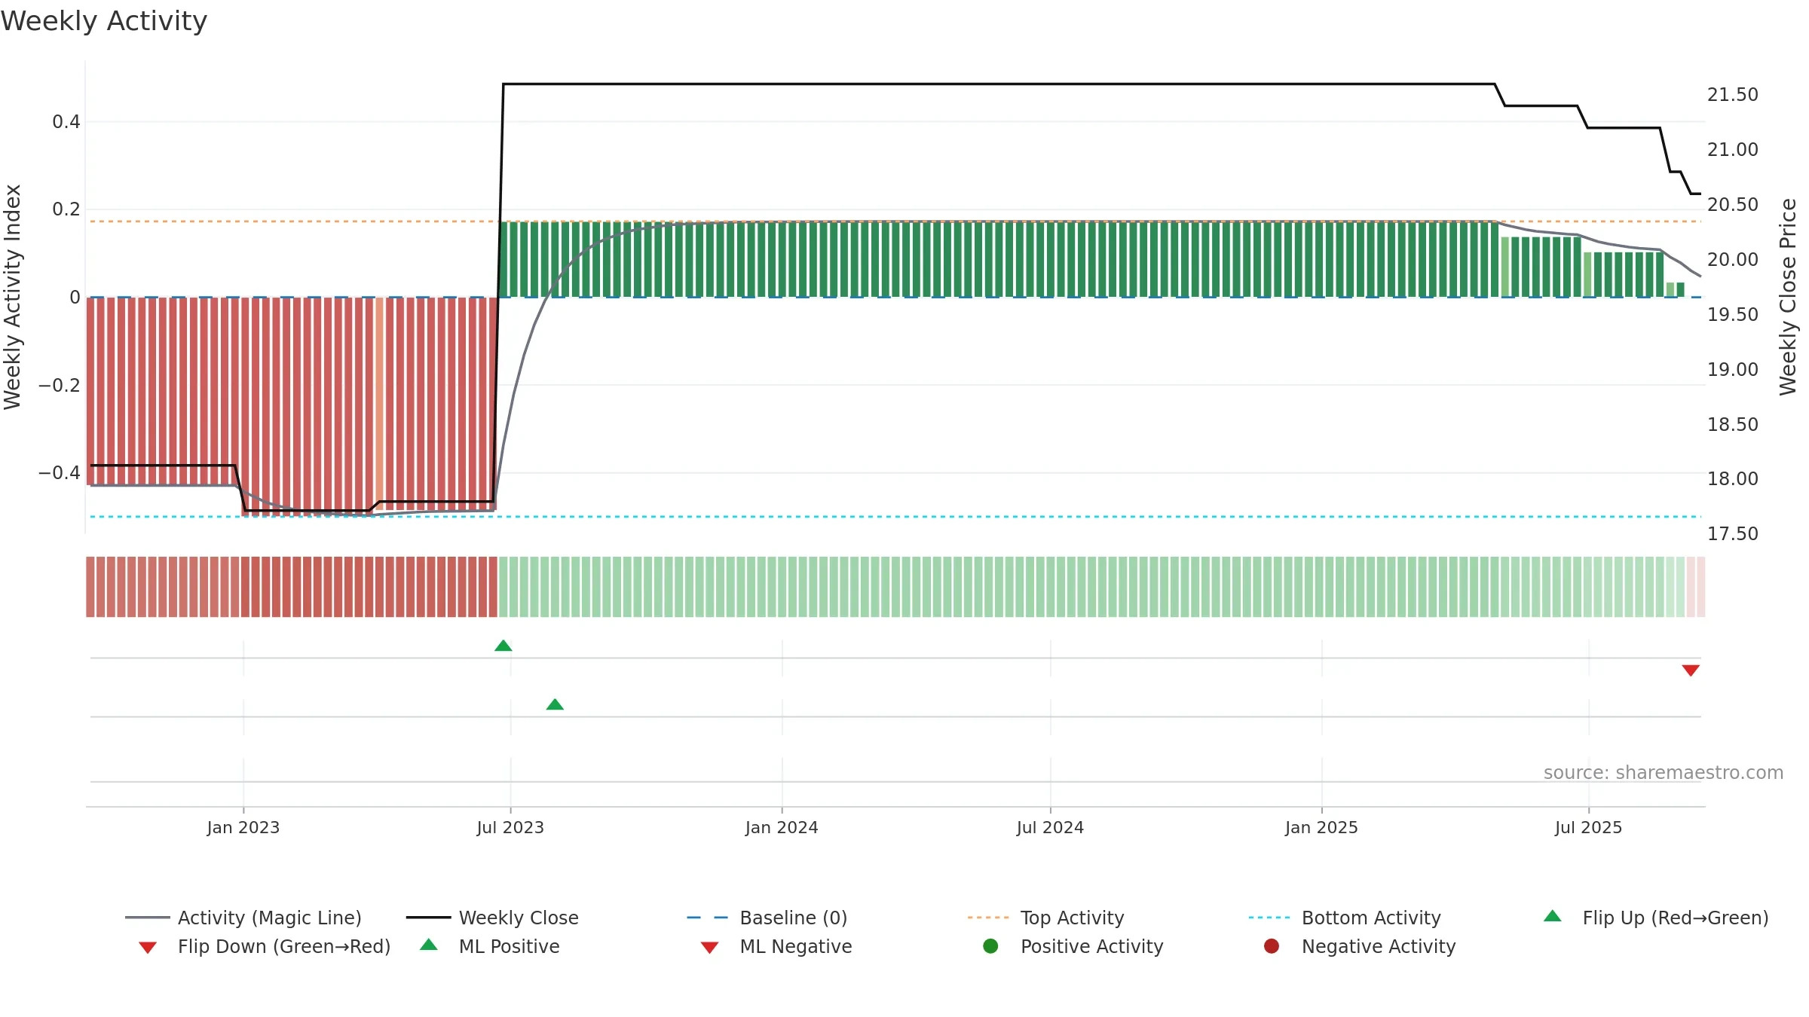Click the 20.50 price axis label
The height and width of the screenshot is (1017, 1809).
coord(1733,205)
